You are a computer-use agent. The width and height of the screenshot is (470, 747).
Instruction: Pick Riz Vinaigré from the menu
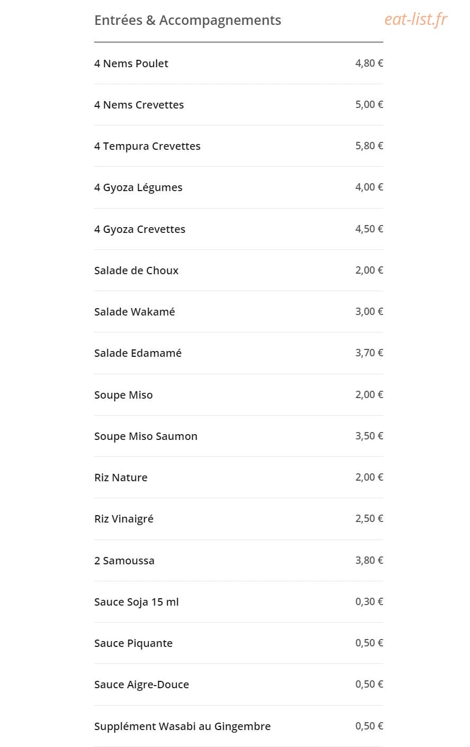tap(238, 518)
